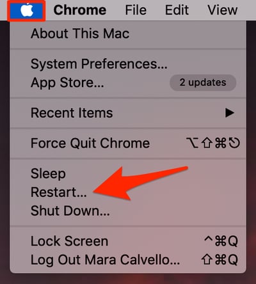Open the Chrome application menu

[x=80, y=10]
